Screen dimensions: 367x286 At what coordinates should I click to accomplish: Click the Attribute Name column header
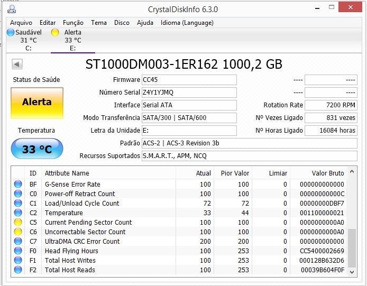pyautogui.click(x=108, y=173)
